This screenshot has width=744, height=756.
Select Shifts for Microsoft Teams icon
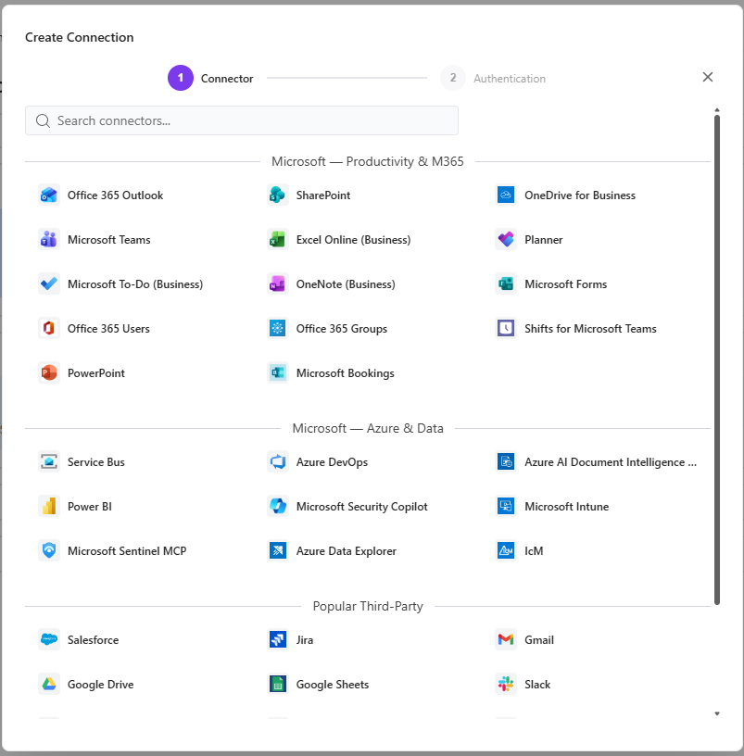[x=506, y=328]
